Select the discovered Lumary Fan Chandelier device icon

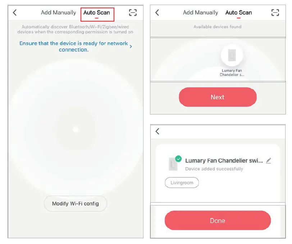pyautogui.click(x=232, y=55)
